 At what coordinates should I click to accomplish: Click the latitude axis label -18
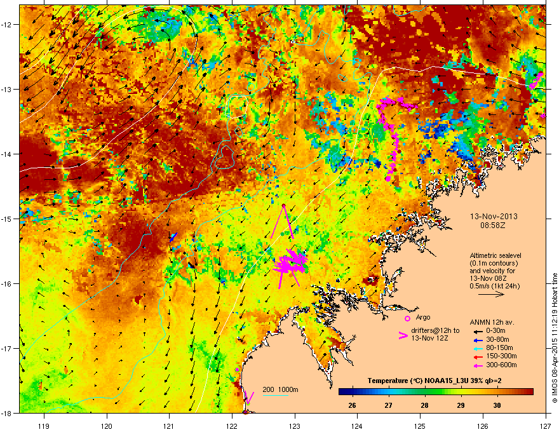(7, 413)
